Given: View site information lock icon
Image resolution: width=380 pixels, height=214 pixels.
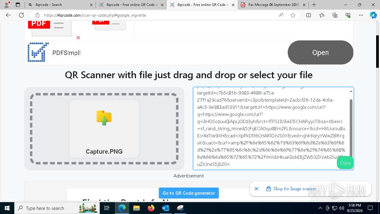Looking at the screenshot, I should (x=37, y=15).
